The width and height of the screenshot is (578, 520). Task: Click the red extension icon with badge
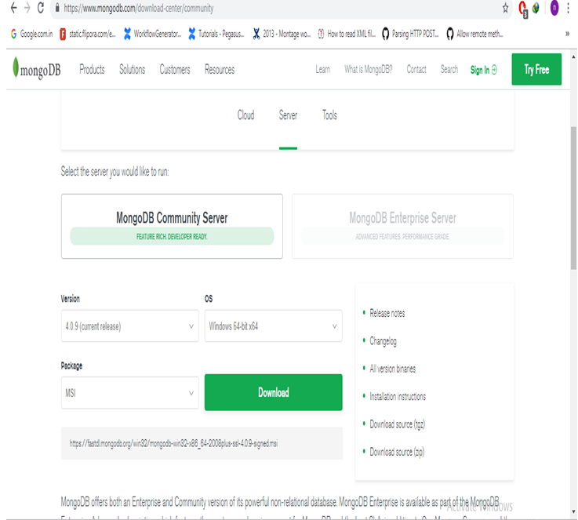pyautogui.click(x=522, y=9)
